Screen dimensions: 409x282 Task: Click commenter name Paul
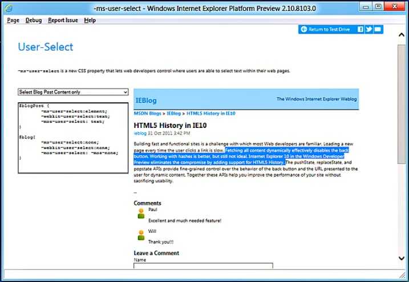[x=153, y=210]
